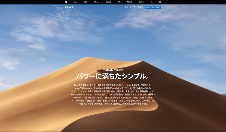Click the macOS local nav title

[x=69, y=7]
